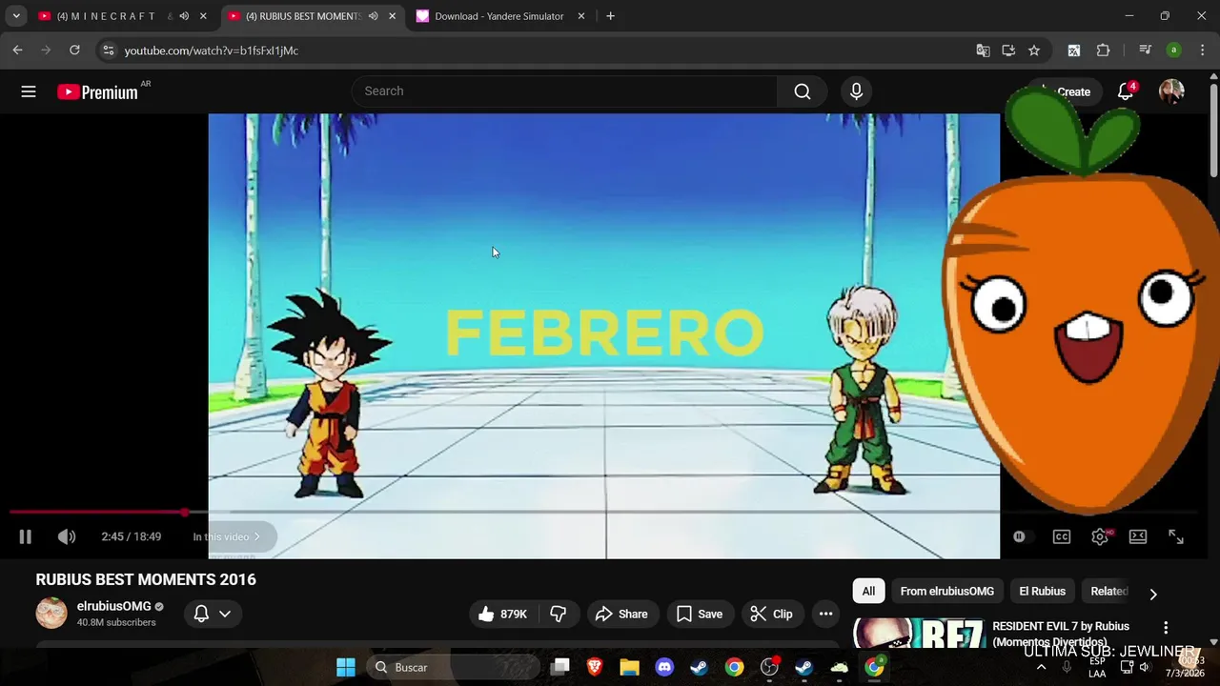Viewport: 1220px width, 686px height.
Task: Open more actions ellipsis beside Clip
Action: click(826, 614)
